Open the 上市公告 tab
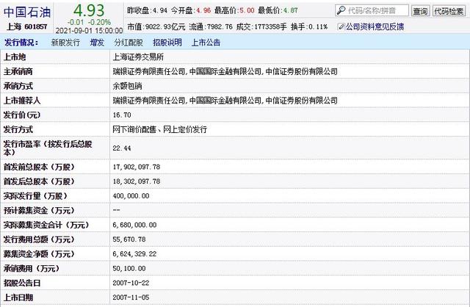The height and width of the screenshot is (307, 470). pos(206,43)
